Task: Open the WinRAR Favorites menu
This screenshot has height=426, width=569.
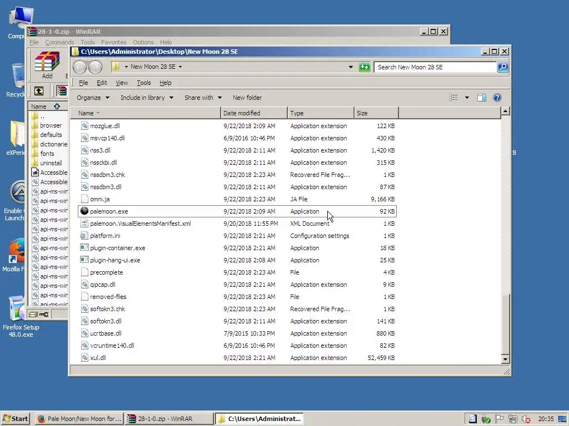Action: tap(113, 42)
